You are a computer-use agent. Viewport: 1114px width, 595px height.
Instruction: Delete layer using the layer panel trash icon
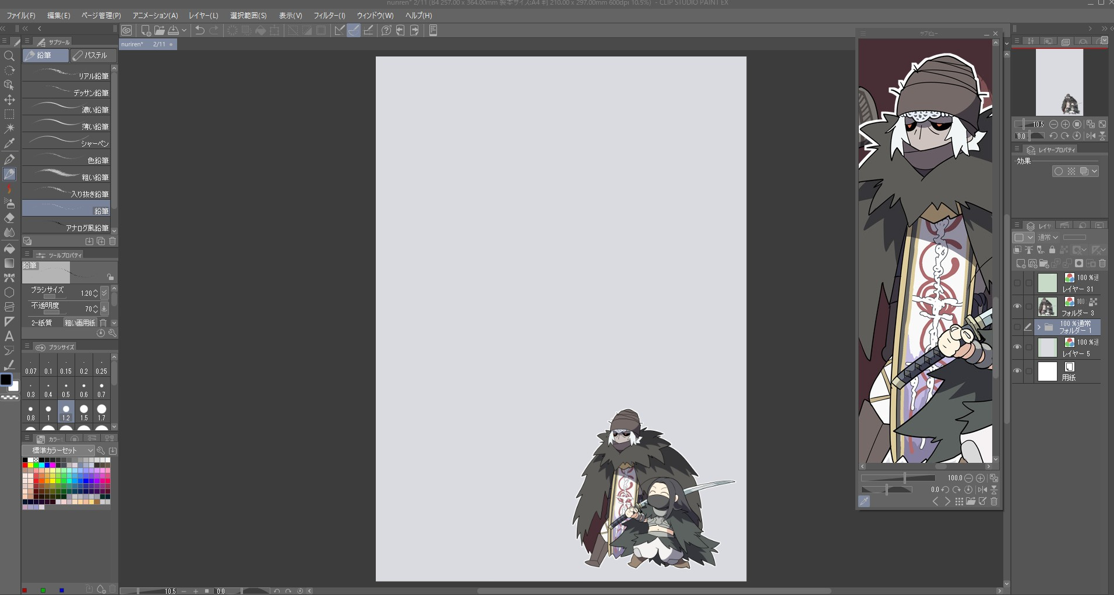(x=1102, y=264)
